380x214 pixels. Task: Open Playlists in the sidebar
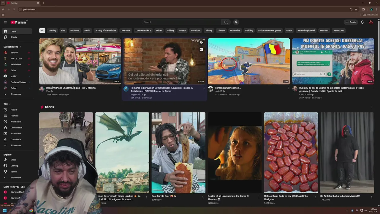pos(17,116)
